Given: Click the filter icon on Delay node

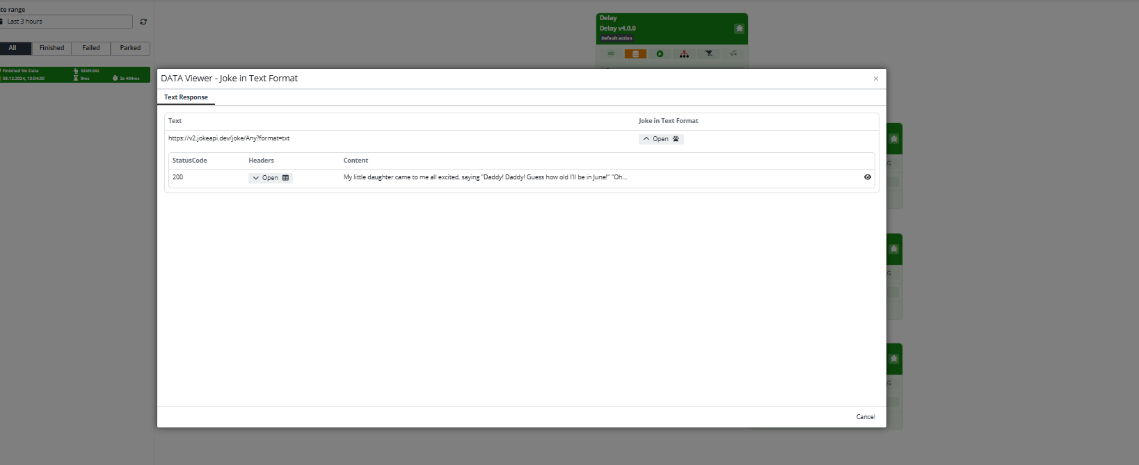Looking at the screenshot, I should (708, 54).
